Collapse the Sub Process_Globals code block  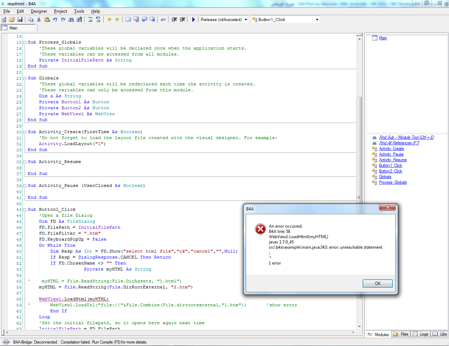[x=25, y=43]
